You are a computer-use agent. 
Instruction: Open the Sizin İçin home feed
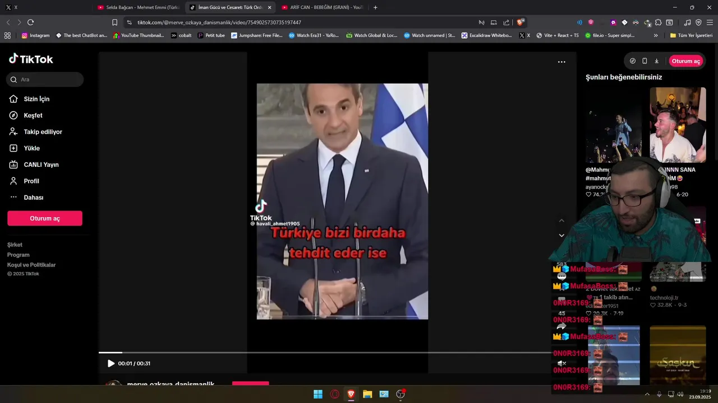coord(36,99)
